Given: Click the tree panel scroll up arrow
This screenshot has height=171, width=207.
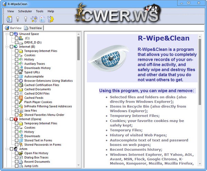Looking at the screenshot, I should point(79,34).
